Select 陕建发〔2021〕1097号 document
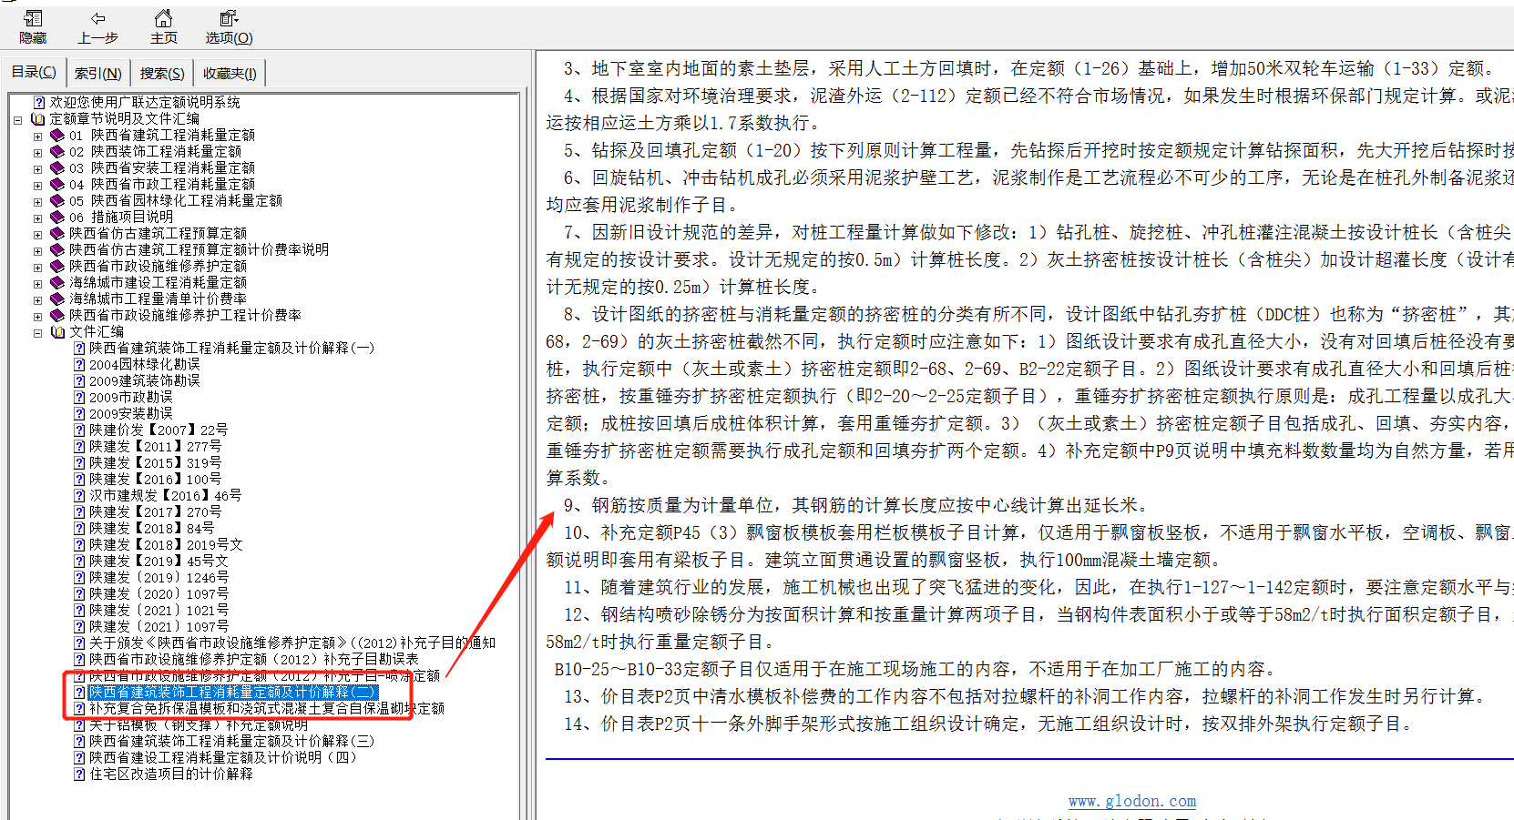This screenshot has height=820, width=1514. point(159,626)
